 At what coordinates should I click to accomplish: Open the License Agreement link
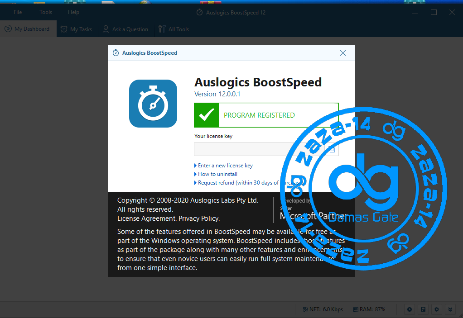[x=147, y=218]
